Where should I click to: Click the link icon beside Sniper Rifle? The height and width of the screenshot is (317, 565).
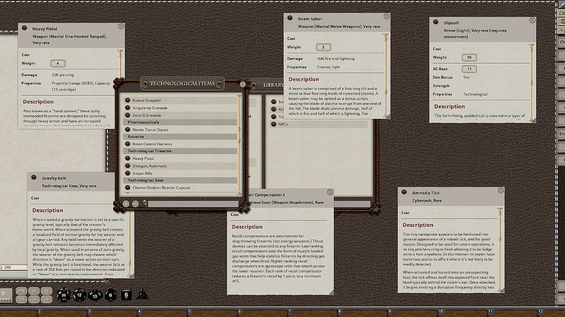tap(128, 173)
